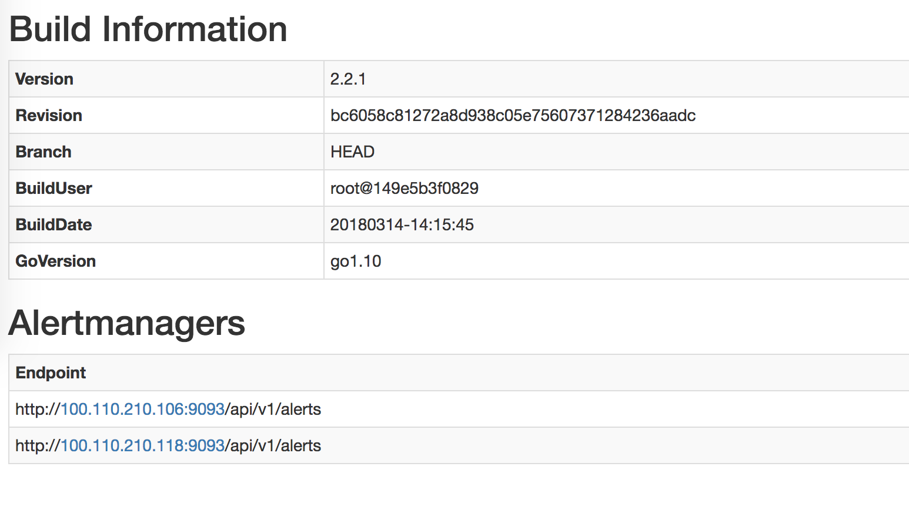Click the BuildDate row label
909x510 pixels.
54,224
